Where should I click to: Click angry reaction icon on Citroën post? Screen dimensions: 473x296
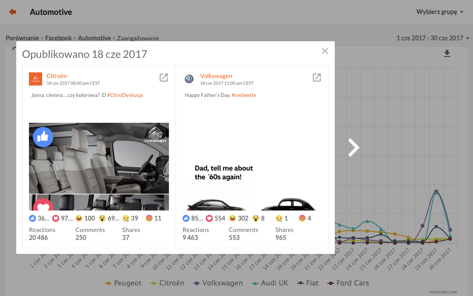(149, 218)
